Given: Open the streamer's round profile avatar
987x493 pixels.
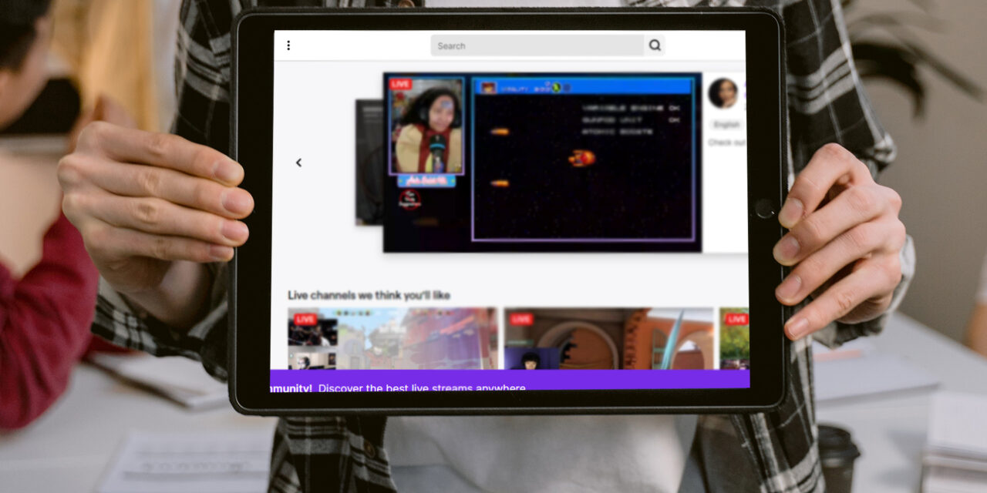Looking at the screenshot, I should (x=723, y=93).
